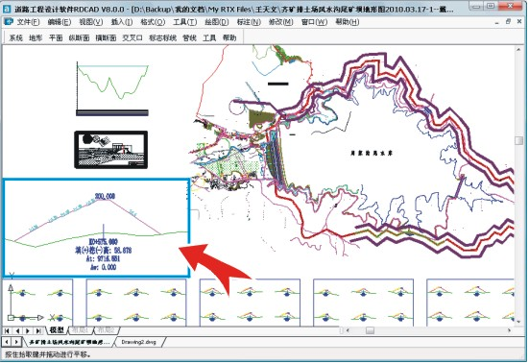Switch to the 模型 tab

[57, 330]
